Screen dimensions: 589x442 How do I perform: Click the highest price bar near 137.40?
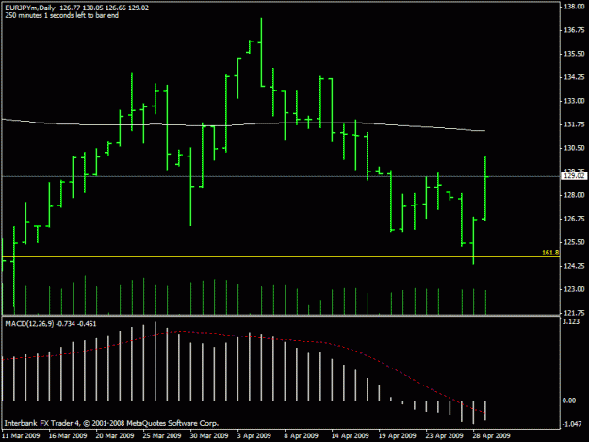click(261, 52)
